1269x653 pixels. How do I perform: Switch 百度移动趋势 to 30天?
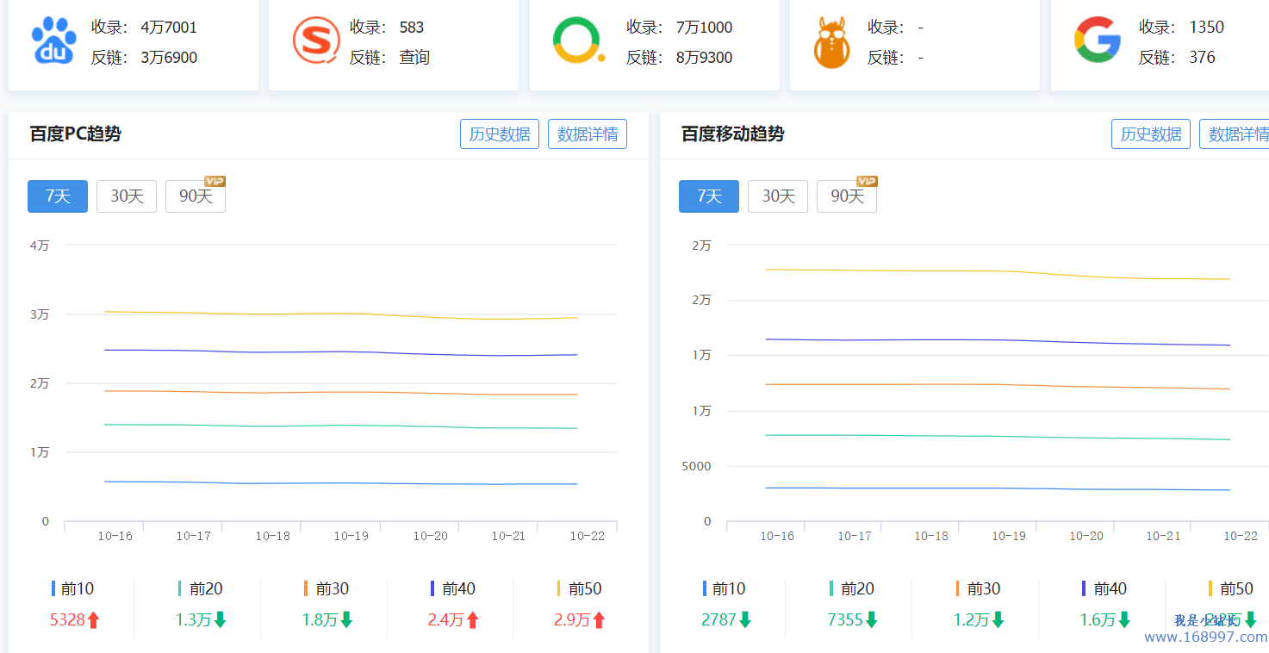(778, 196)
